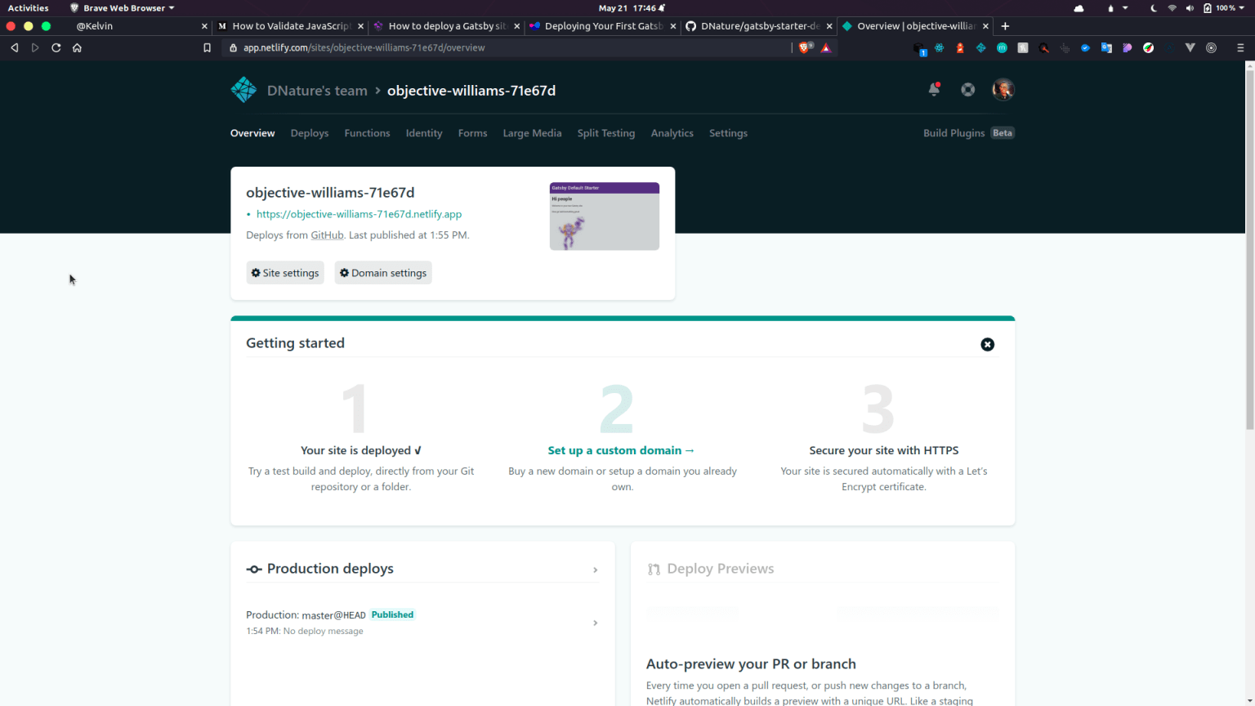Open the clock and calendar panel
Viewport: 1255px width, 706px height.
click(632, 8)
